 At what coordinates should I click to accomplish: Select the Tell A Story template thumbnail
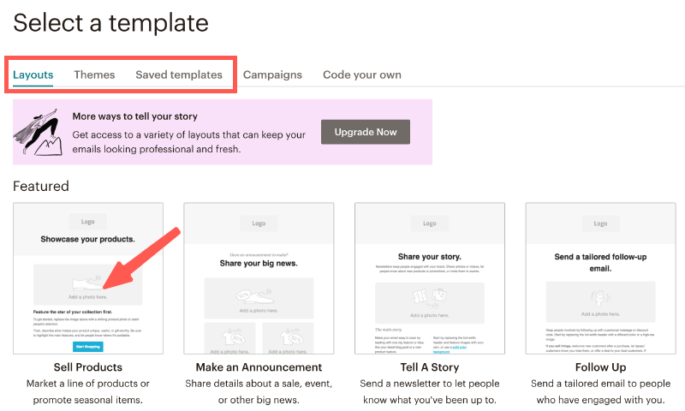pyautogui.click(x=430, y=278)
